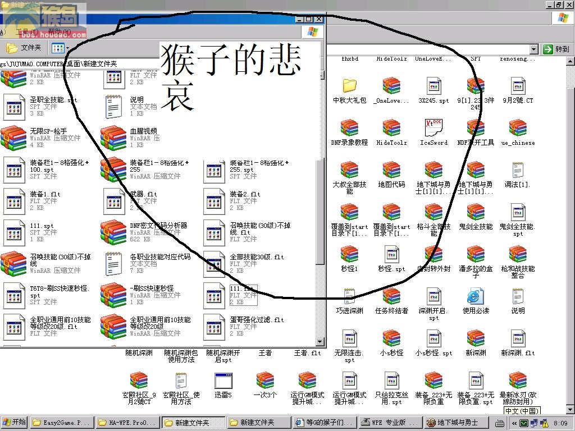Switch to Easy2Game.P... taskbar window

click(62, 423)
